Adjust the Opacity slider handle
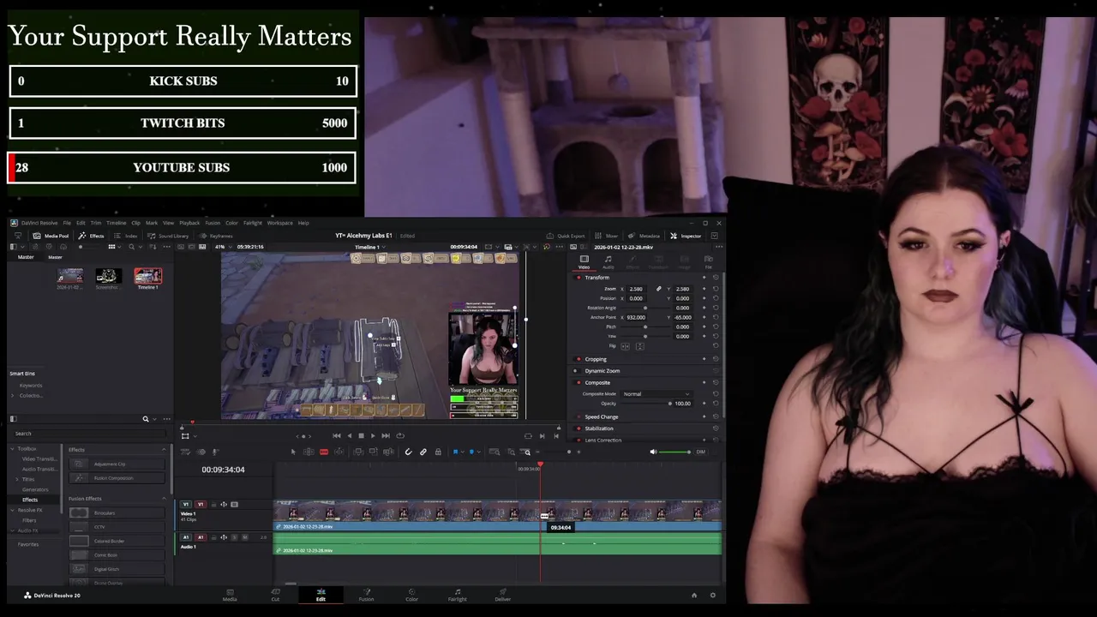The width and height of the screenshot is (1097, 617). pyautogui.click(x=670, y=404)
